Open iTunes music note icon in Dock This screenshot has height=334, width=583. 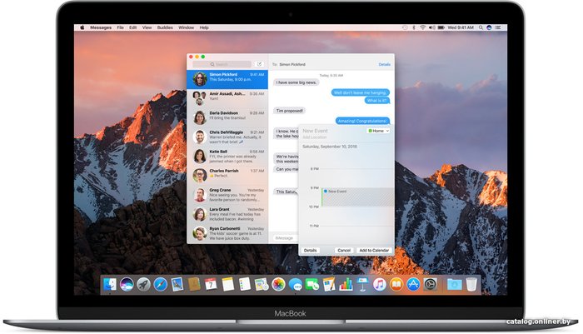pos(380,285)
